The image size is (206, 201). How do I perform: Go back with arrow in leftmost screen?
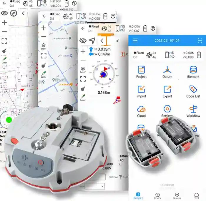4,3
